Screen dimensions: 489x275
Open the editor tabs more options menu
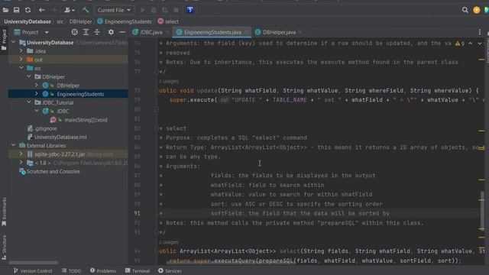[x=480, y=32]
